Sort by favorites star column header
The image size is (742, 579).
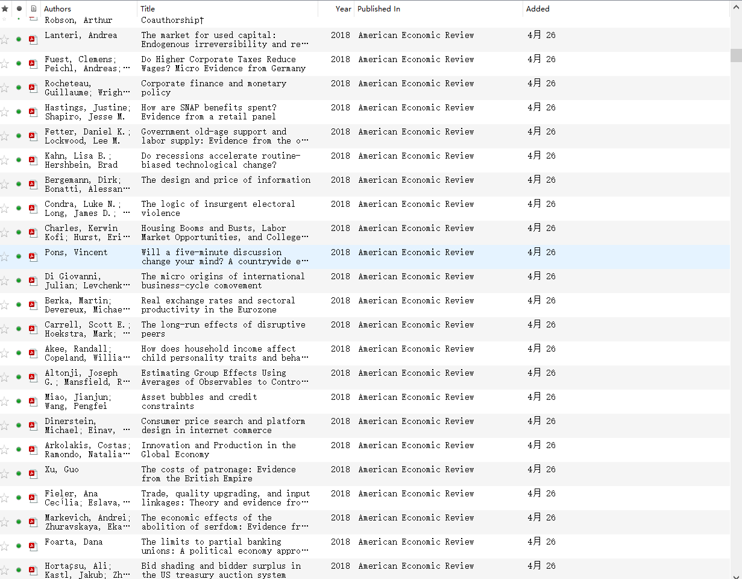[5, 9]
